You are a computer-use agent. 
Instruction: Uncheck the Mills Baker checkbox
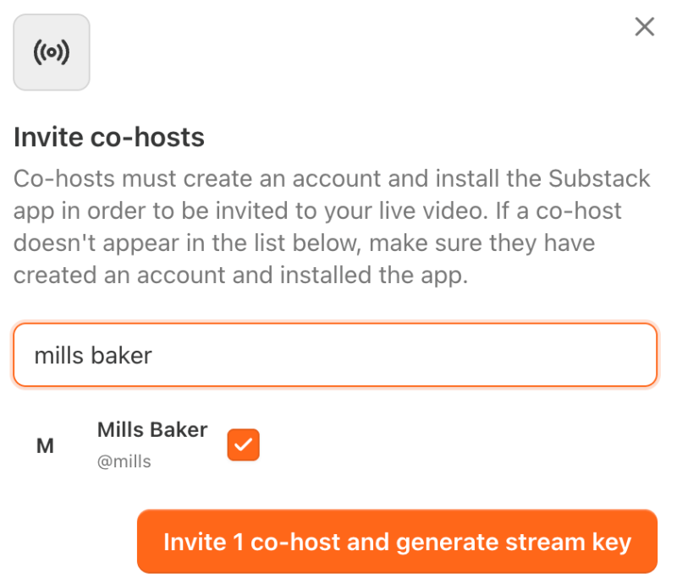pyautogui.click(x=243, y=445)
